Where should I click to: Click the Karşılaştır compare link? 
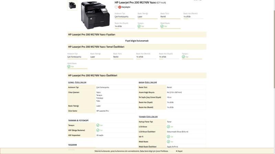click(126, 7)
